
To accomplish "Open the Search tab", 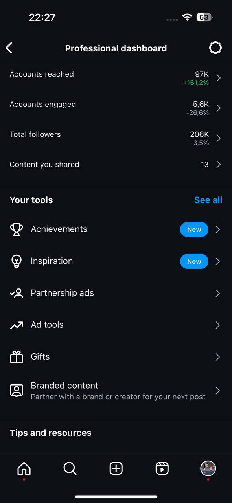I will 70,468.
